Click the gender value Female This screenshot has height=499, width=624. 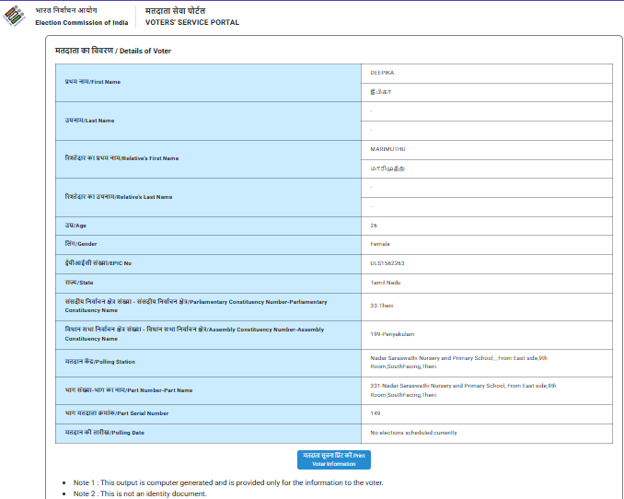[x=380, y=244]
